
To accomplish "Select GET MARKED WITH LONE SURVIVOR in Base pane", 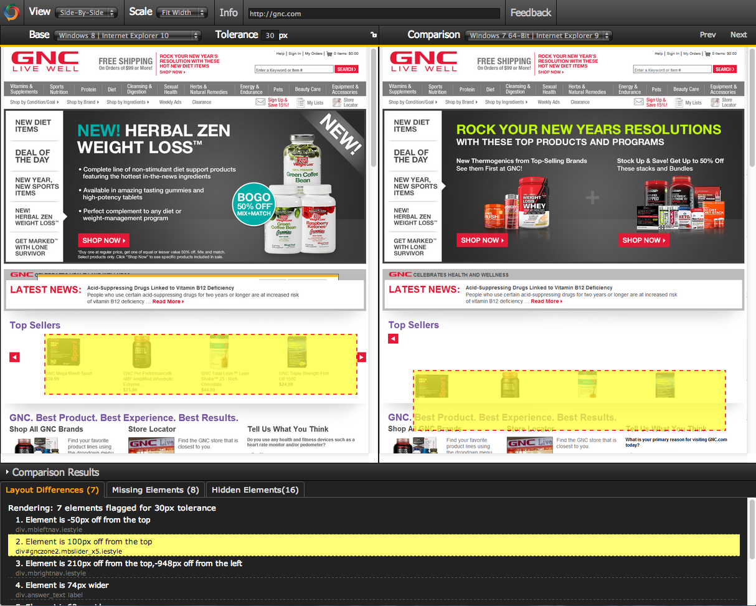I will [36, 247].
